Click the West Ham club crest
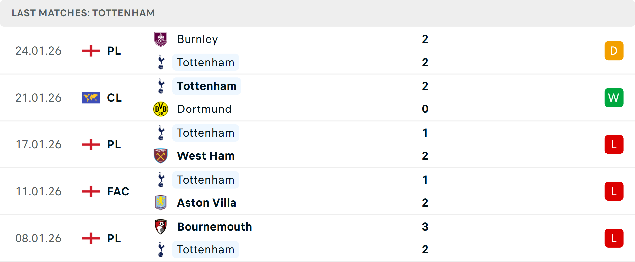The height and width of the screenshot is (262, 635). pyautogui.click(x=161, y=156)
